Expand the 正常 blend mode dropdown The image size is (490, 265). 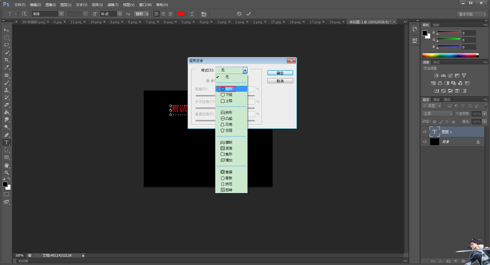pyautogui.click(x=438, y=114)
